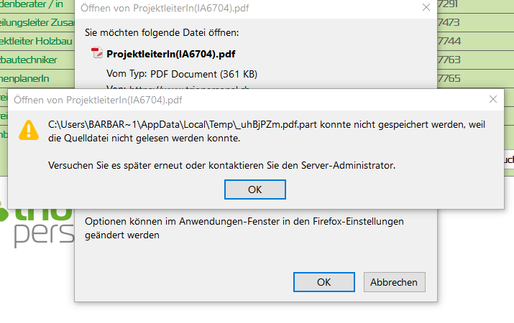
Task: Click the yellow warning triangle icon
Action: (x=29, y=130)
